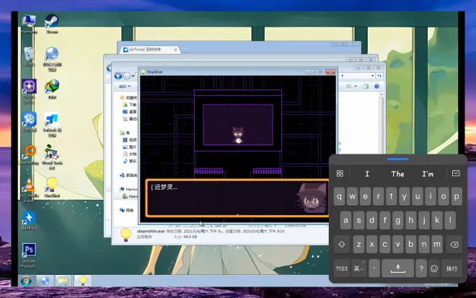The image size is (476, 298).
Task: Switch keyboard to ?123 symbols layout
Action: click(x=342, y=268)
